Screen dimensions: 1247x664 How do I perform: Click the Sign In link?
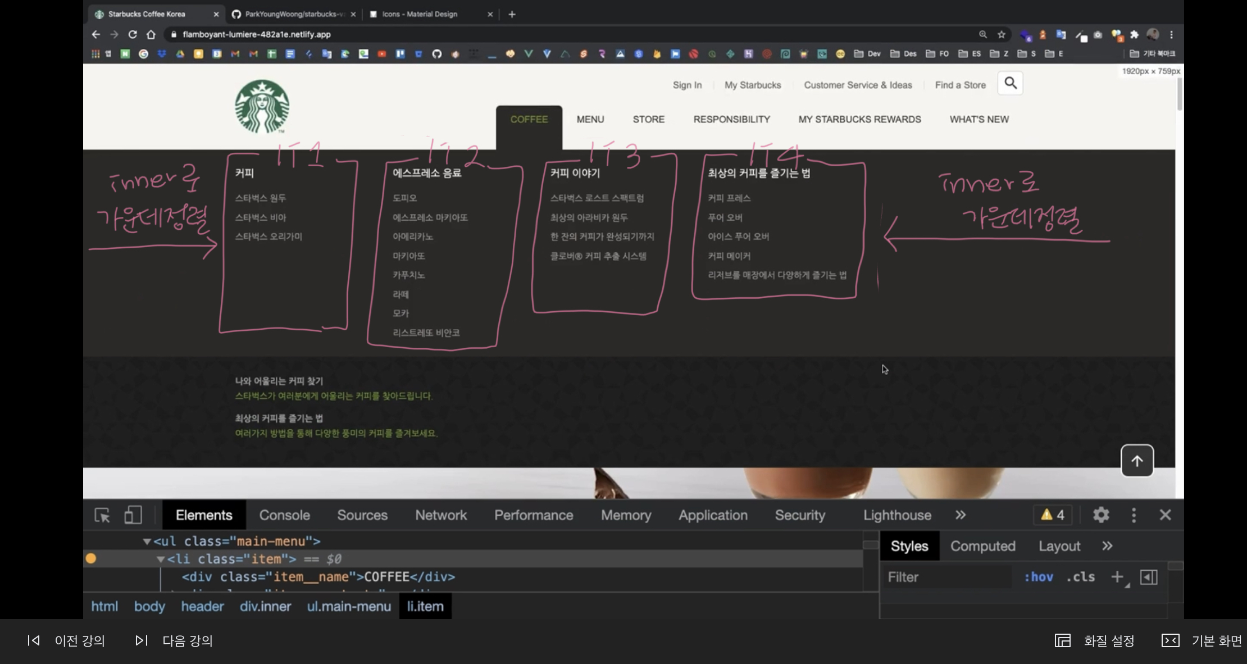tap(687, 85)
